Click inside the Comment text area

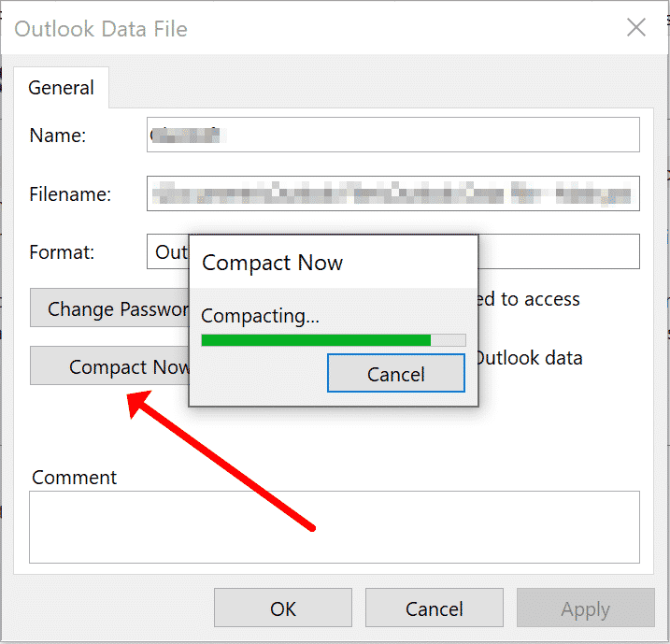point(335,527)
